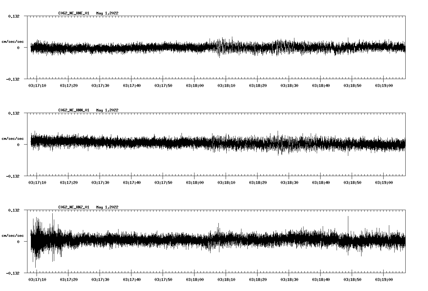Click the 03:19:00 time label under HNZ plot
This screenshot has height=291, width=428.
click(x=384, y=279)
